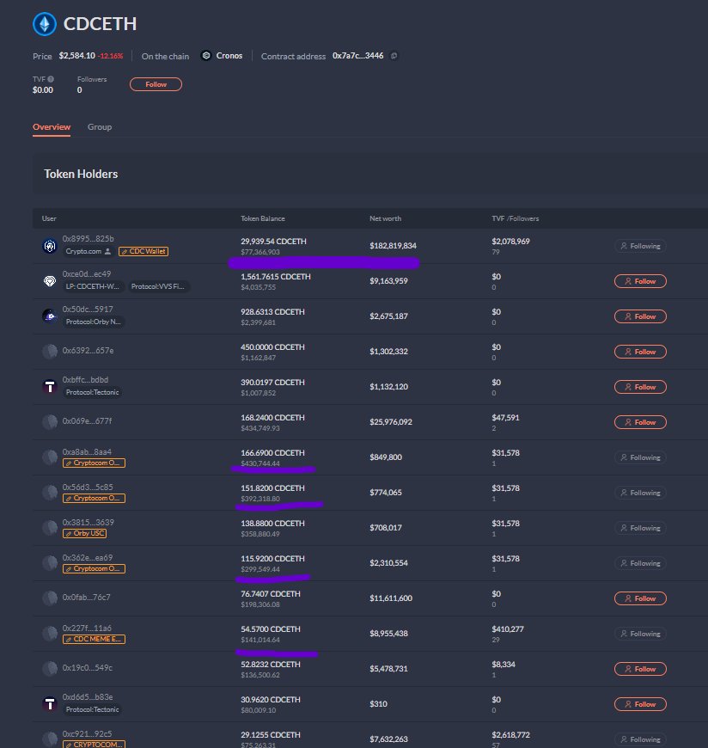The height and width of the screenshot is (748, 708).
Task: Click the Protocol:VVS Fi... label tag
Action: [159, 287]
